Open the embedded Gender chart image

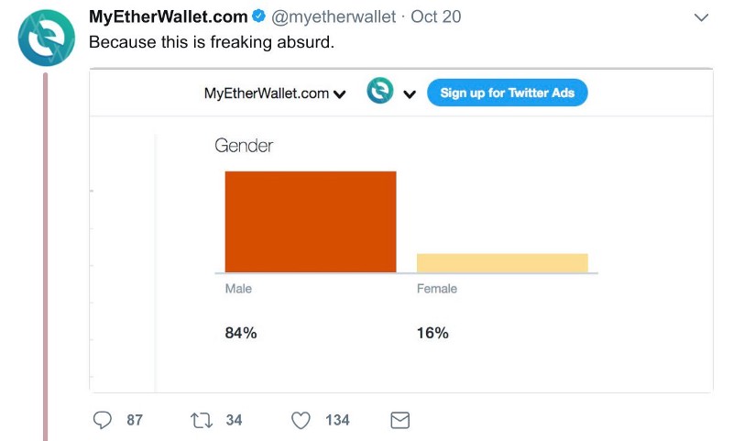401,230
